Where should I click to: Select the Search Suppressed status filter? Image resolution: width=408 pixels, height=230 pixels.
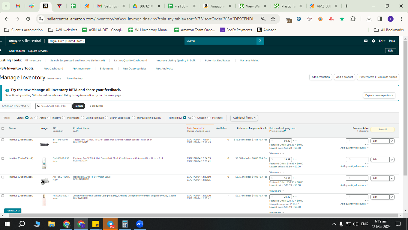(106, 118)
